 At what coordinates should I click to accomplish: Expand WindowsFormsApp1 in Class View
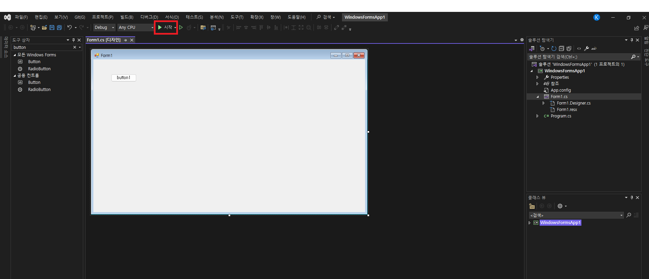[x=529, y=223]
